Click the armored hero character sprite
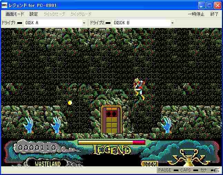The width and height of the screenshot is (223, 175). (139, 89)
